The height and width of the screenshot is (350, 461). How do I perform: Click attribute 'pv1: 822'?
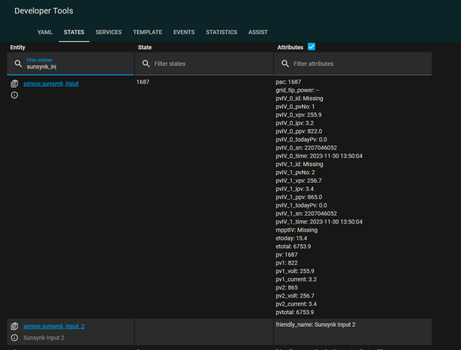tap(287, 263)
